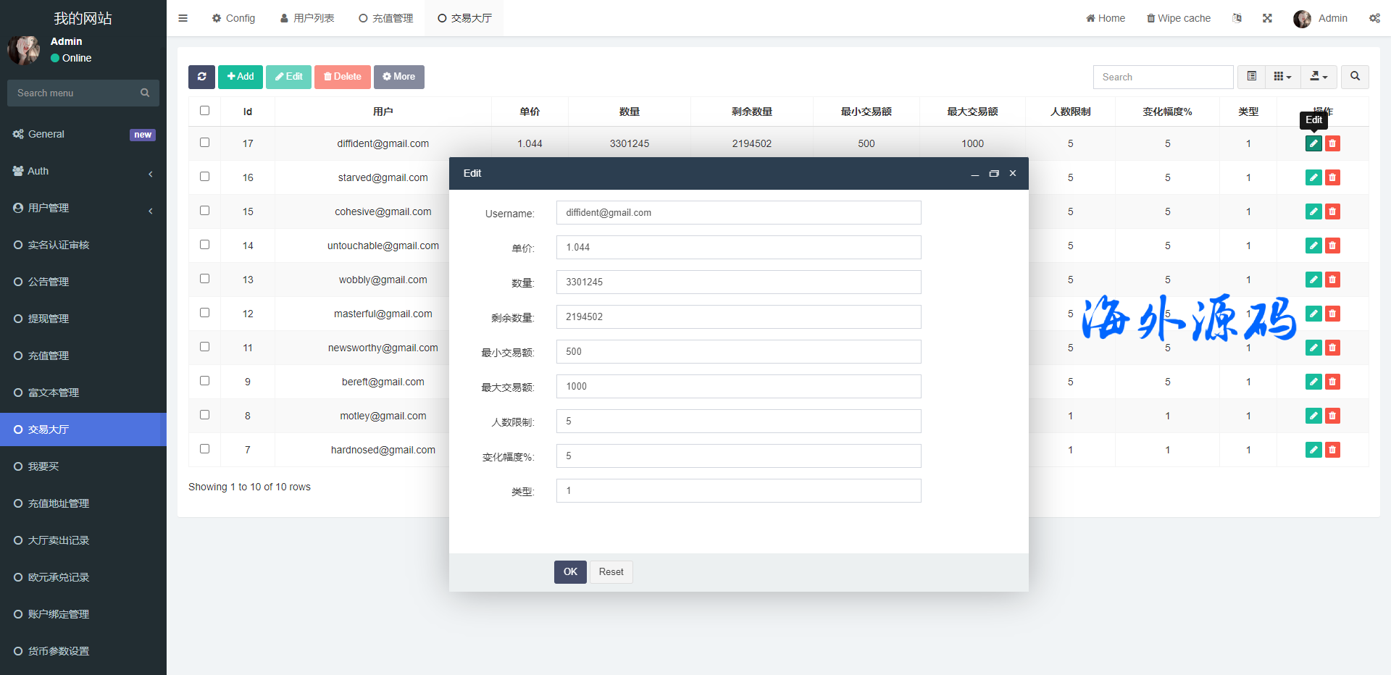Click the fullscreen icon in top bar

[1267, 18]
